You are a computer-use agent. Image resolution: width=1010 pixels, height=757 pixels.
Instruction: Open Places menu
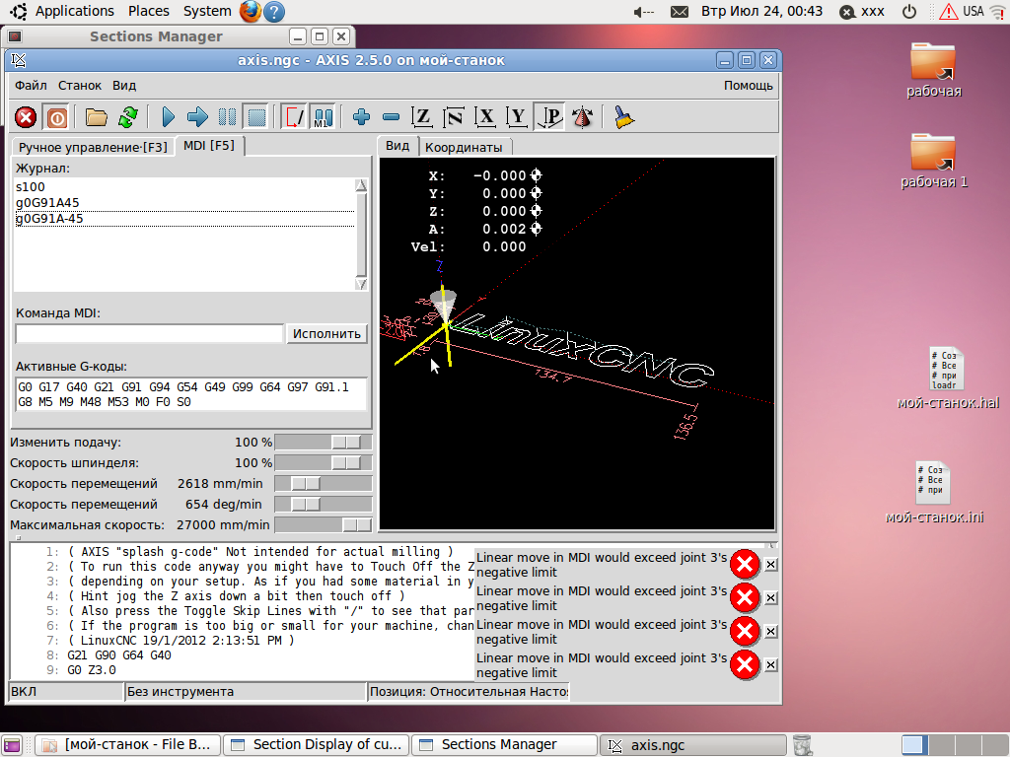pos(149,11)
